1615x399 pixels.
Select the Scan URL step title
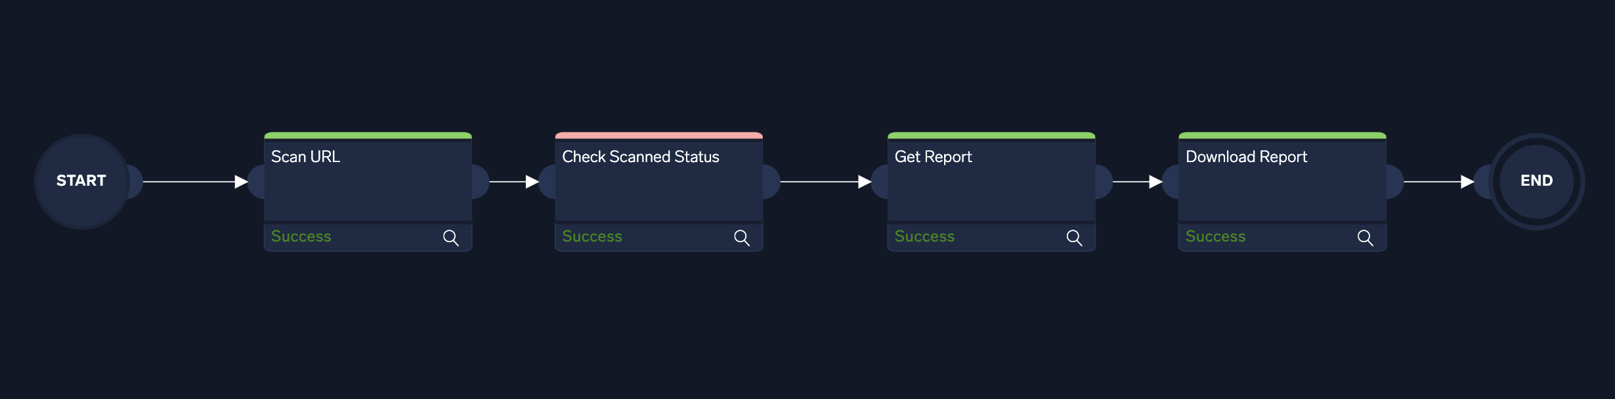(306, 157)
